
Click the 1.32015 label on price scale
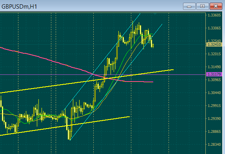pyautogui.click(x=214, y=54)
